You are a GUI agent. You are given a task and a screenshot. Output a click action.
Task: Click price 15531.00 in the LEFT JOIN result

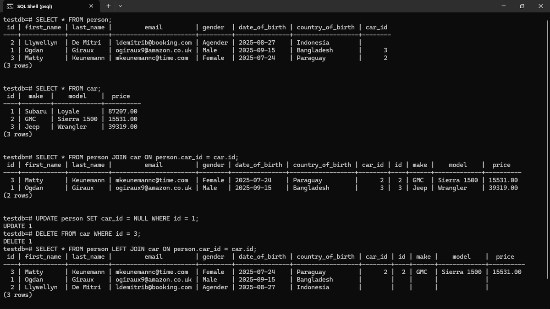[507, 272]
